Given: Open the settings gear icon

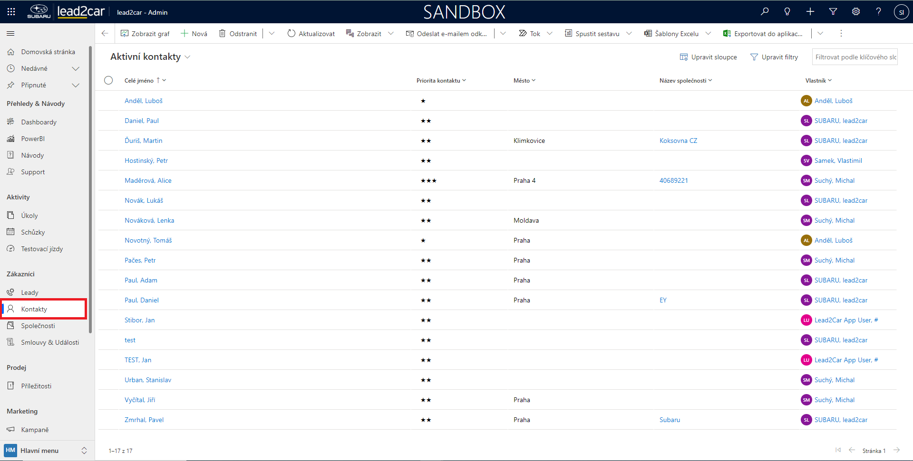Looking at the screenshot, I should pyautogui.click(x=856, y=12).
